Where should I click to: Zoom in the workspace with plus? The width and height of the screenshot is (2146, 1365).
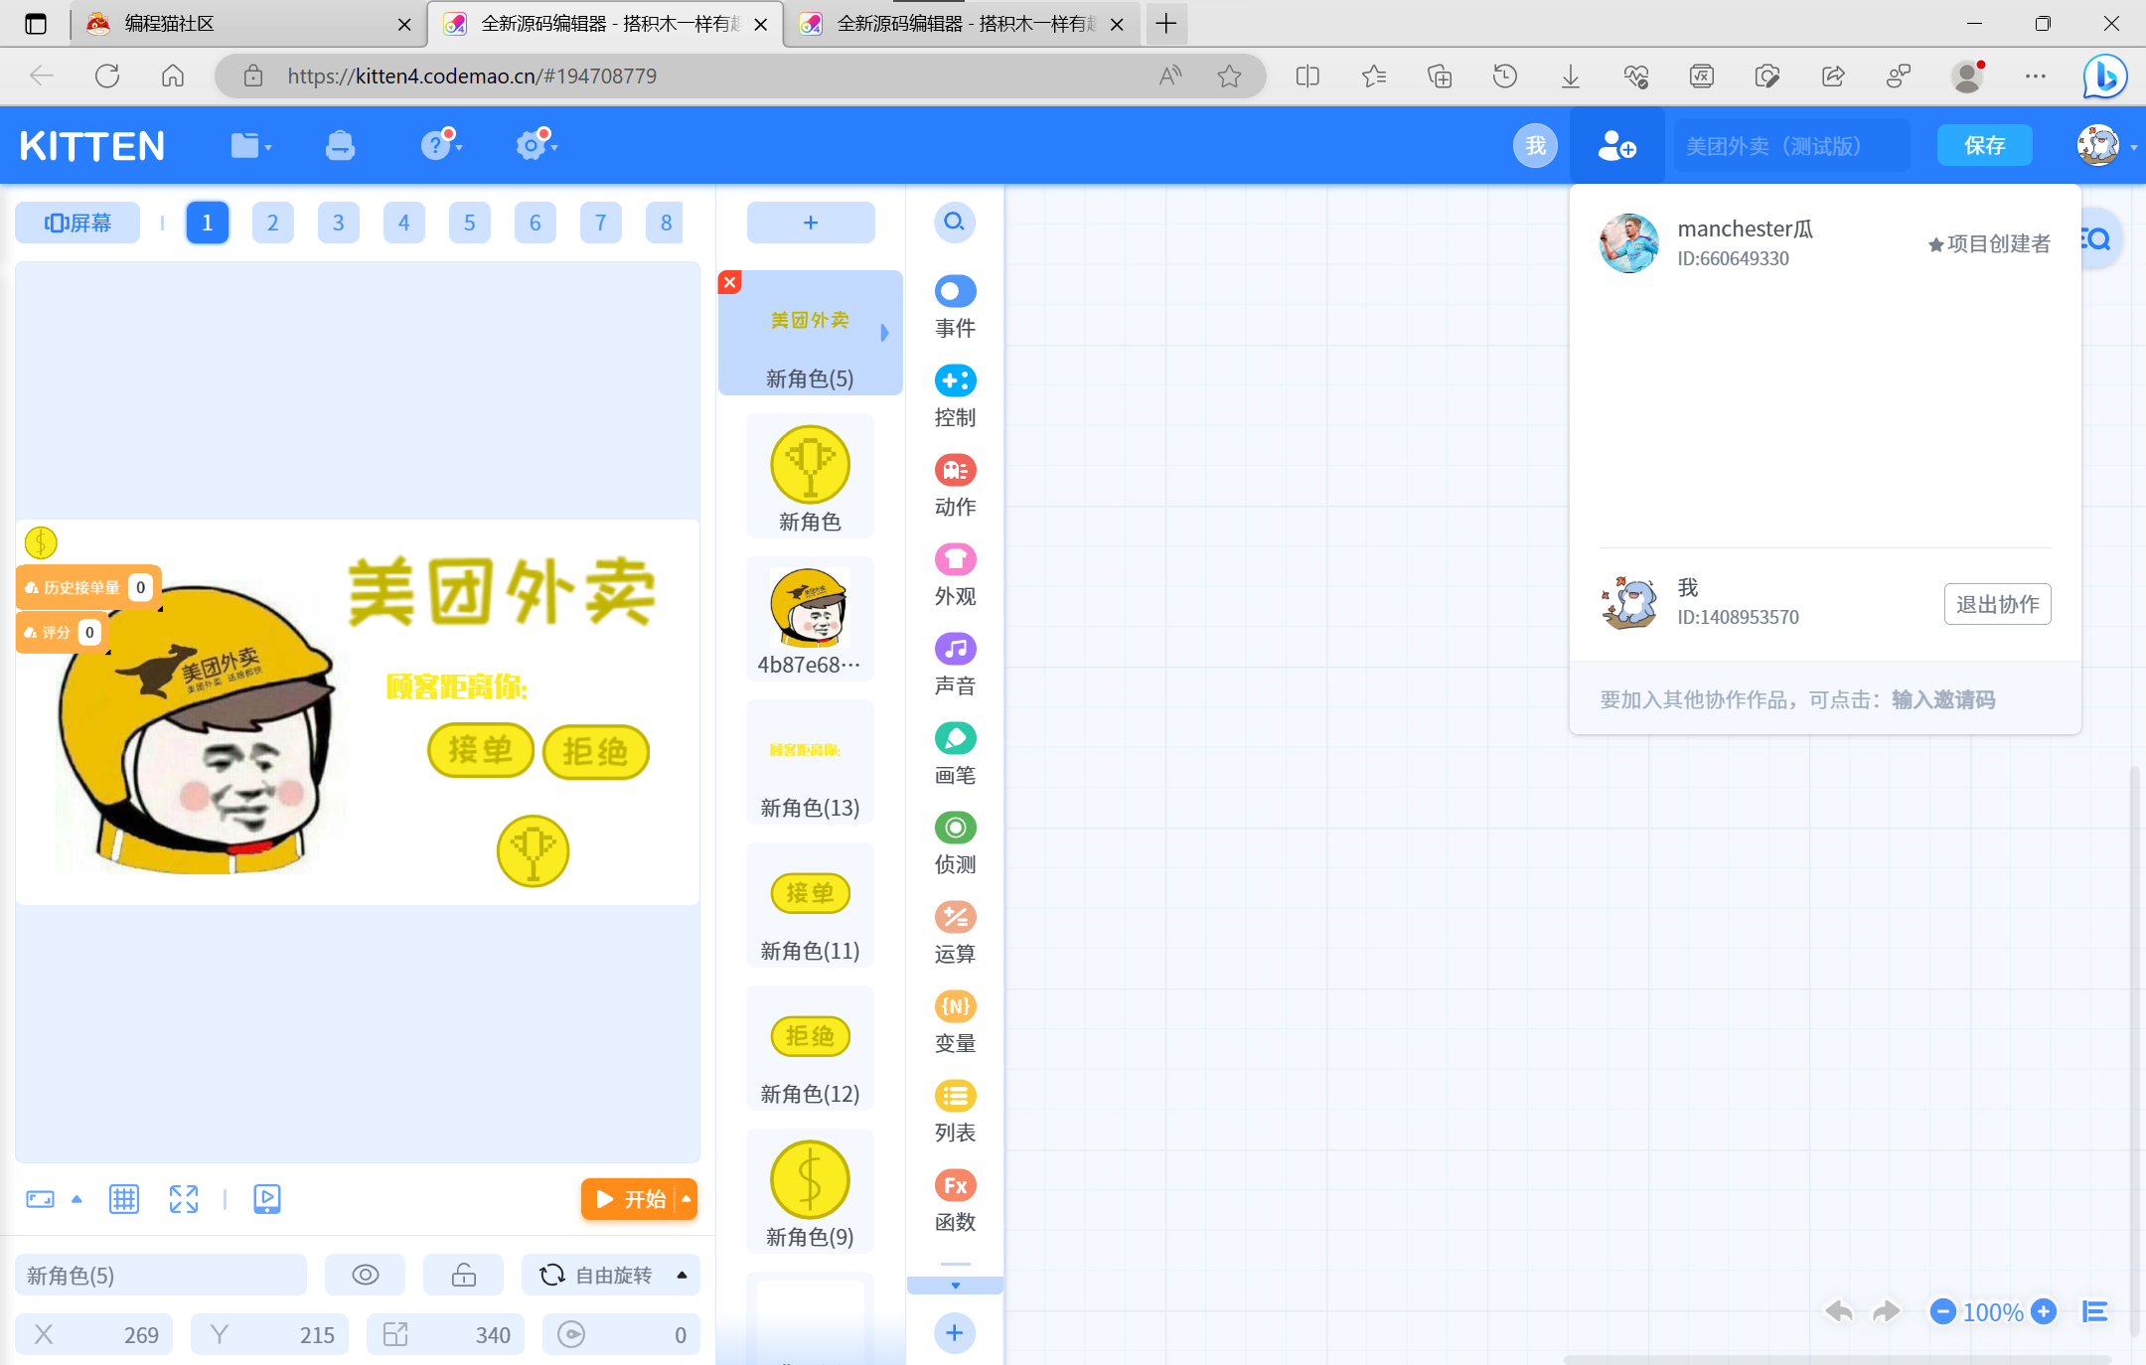tap(2043, 1311)
